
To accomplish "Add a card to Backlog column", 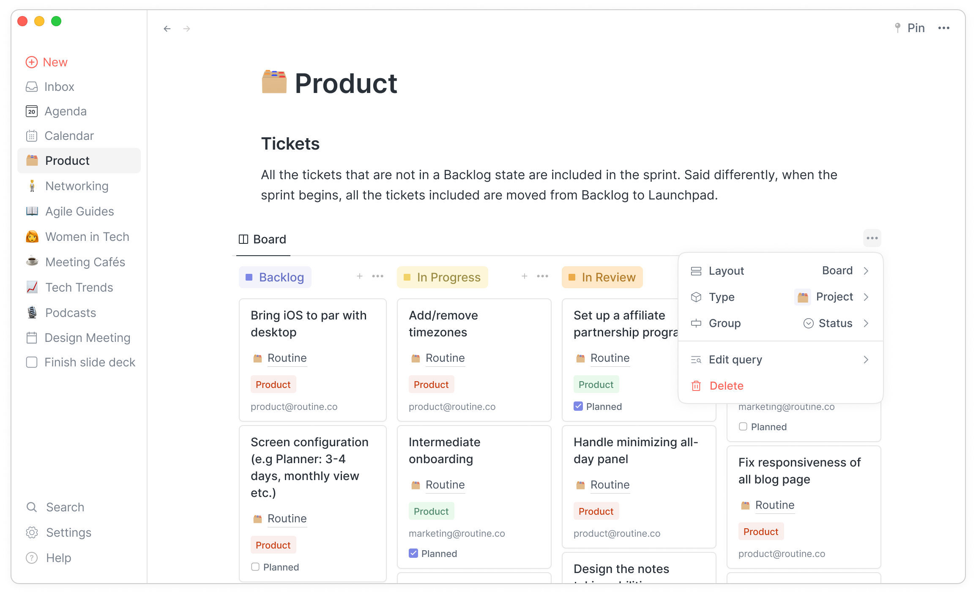I will click(x=360, y=276).
